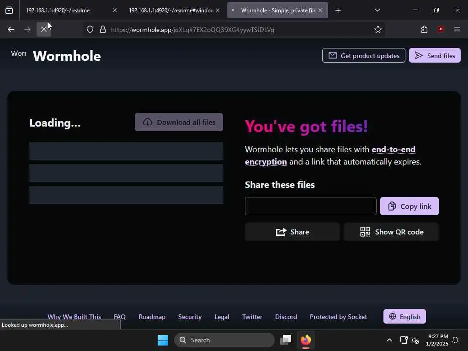Click the network status tray icon

point(404,340)
